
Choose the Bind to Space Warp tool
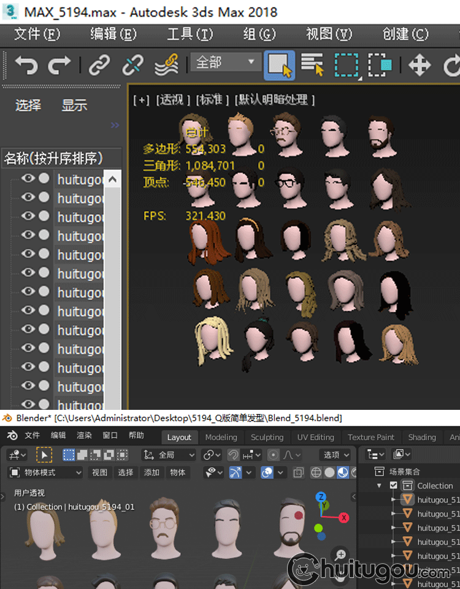coord(166,64)
